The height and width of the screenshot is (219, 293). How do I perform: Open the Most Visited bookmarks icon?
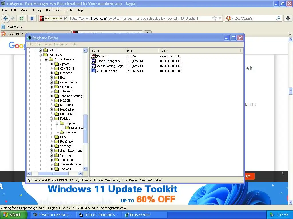click(x=3, y=27)
